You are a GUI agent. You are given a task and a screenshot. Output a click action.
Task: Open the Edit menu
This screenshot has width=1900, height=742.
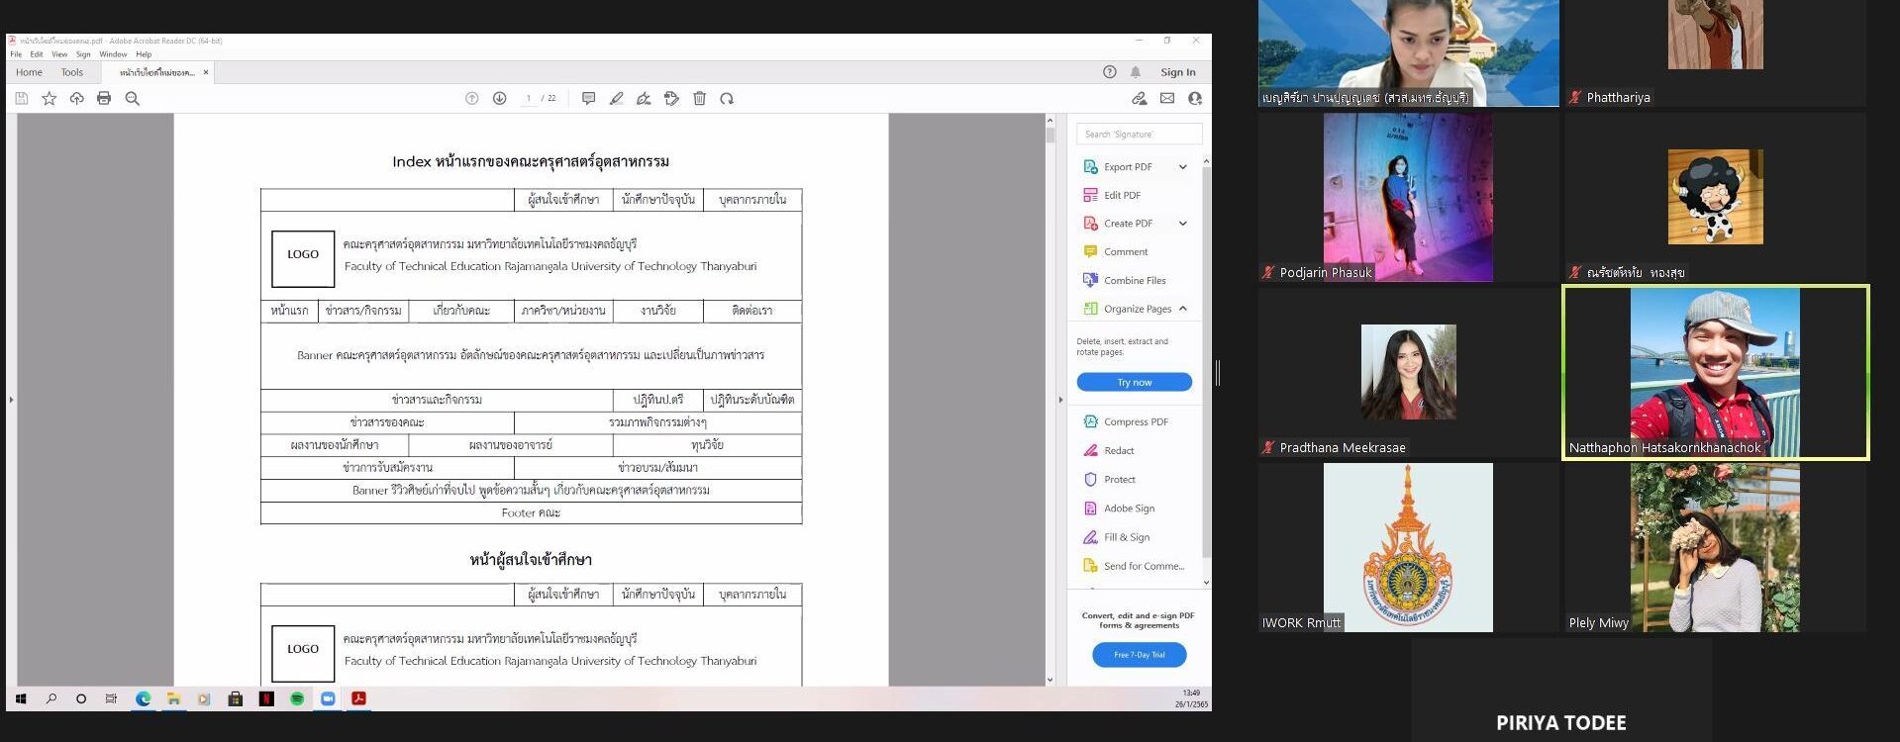pos(37,54)
